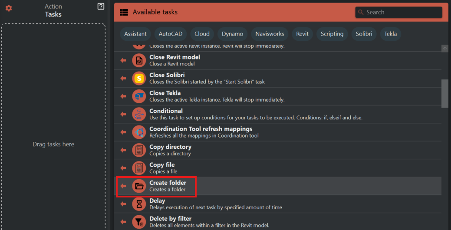Click the Create folder task icon
Screen dimensions: 451x230
[139, 186]
